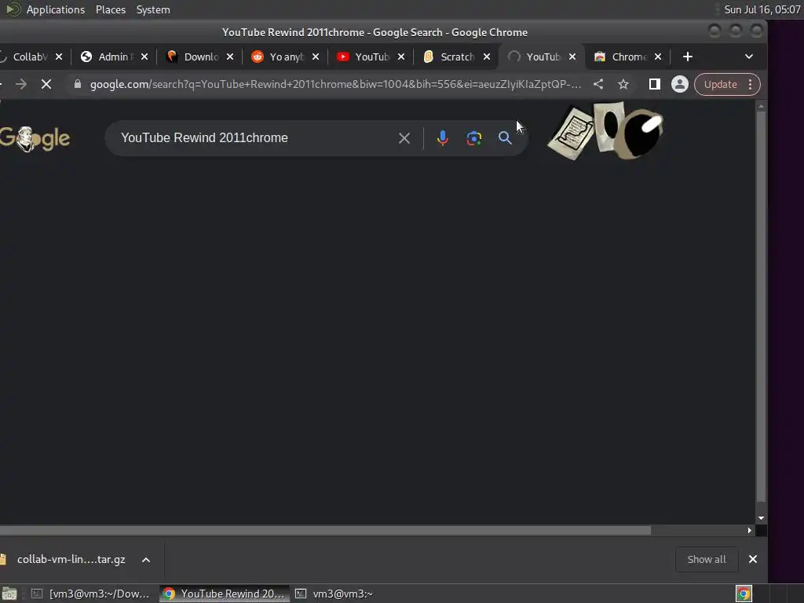Viewport: 804px width, 603px height.
Task: Open the Places menu
Action: (x=110, y=9)
